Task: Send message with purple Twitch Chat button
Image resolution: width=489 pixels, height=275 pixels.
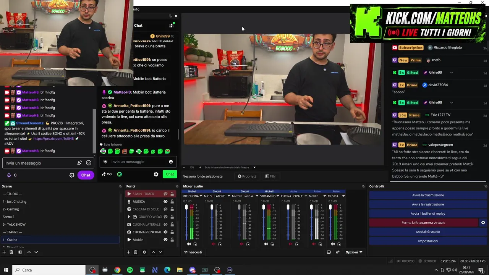Action: coord(86,175)
